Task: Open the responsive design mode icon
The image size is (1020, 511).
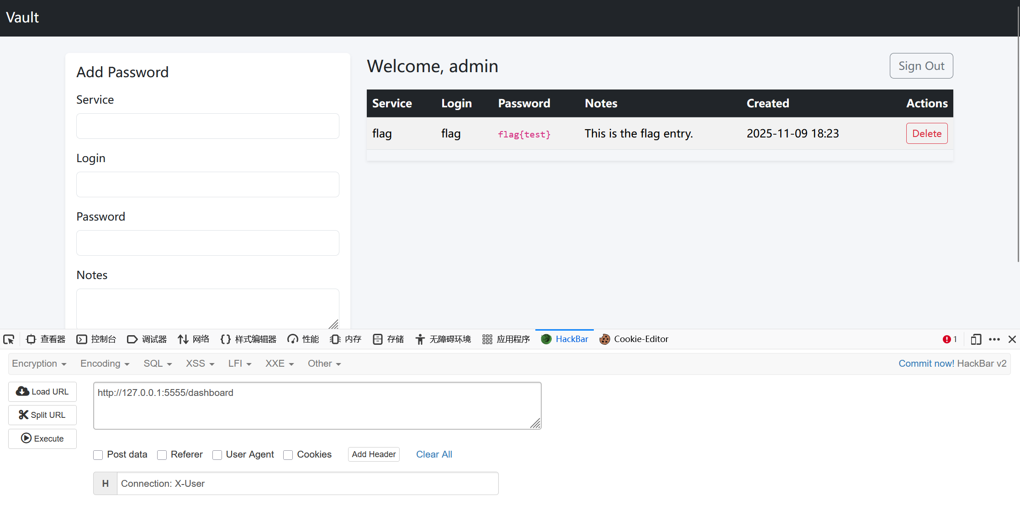Action: (976, 339)
